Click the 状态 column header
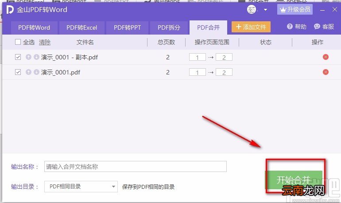The width and height of the screenshot is (341, 203). click(266, 42)
